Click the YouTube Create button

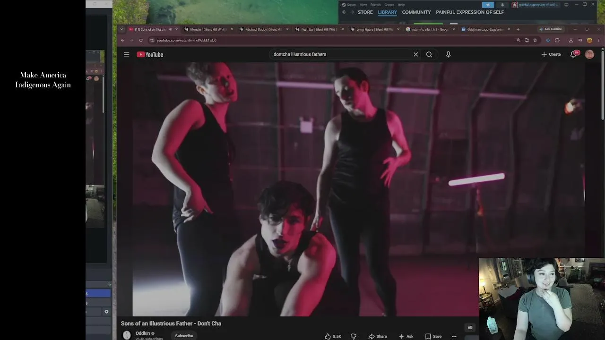[x=551, y=54]
